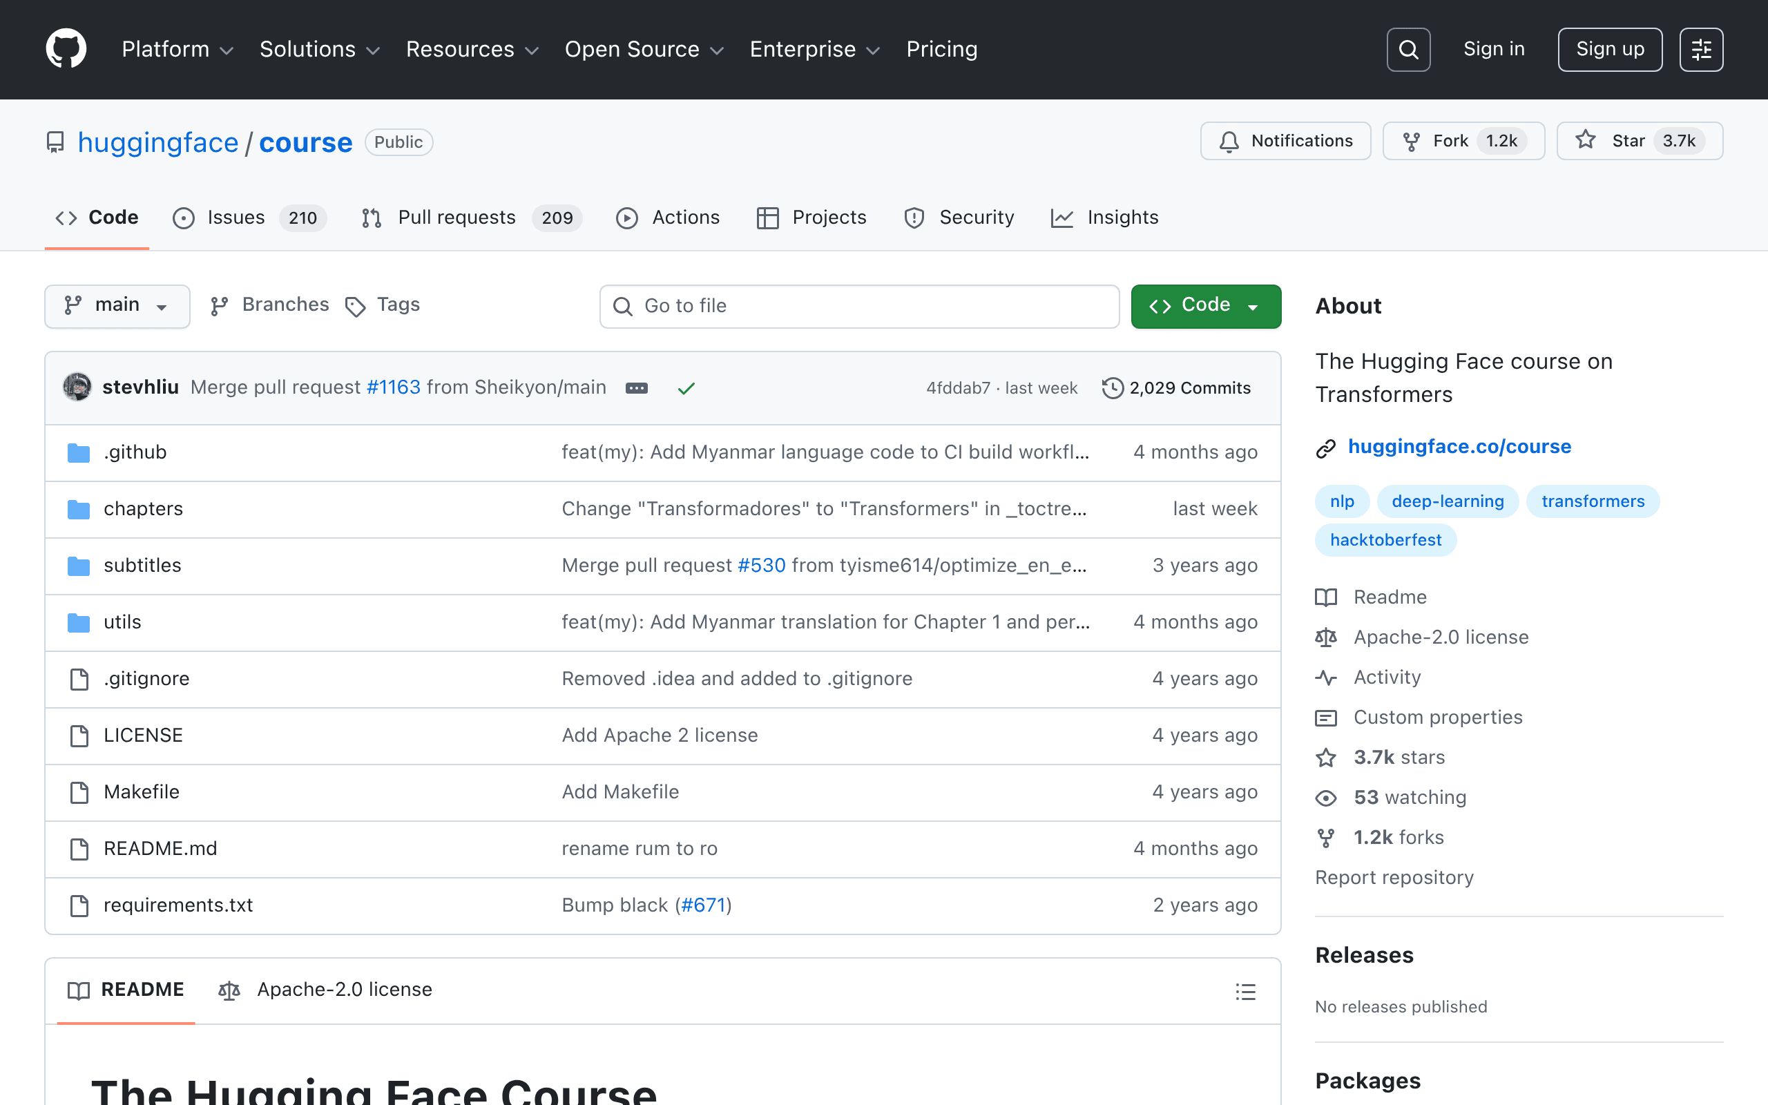Viewport: 1768px width, 1105px height.
Task: Click the .gitignore file icon
Action: 79,679
